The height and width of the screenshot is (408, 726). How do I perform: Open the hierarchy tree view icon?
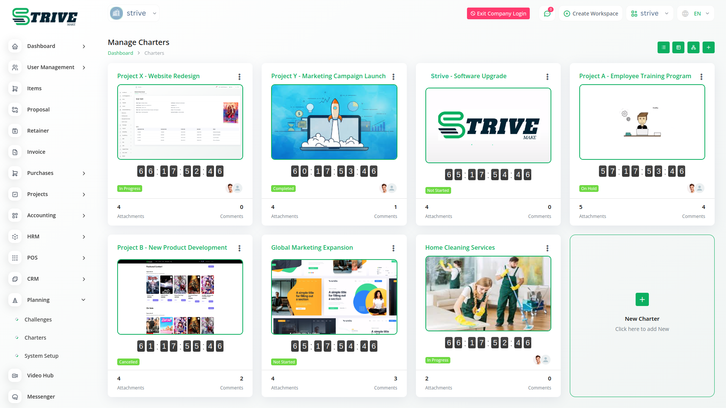coord(693,48)
